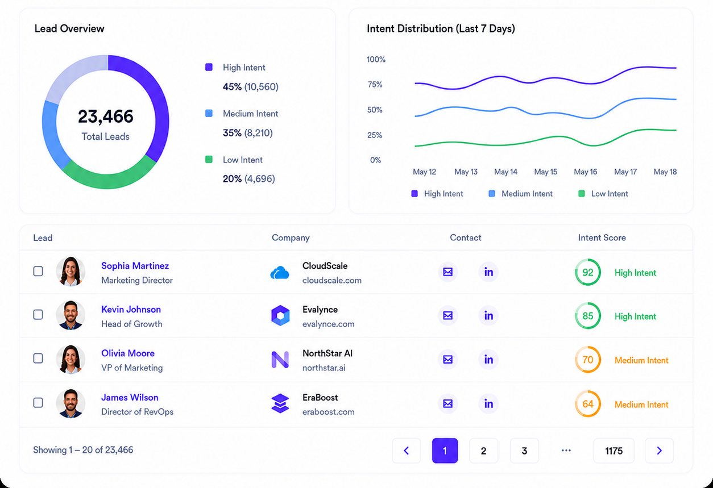Click the VP of Marketing title
Image resolution: width=713 pixels, height=488 pixels.
coord(132,368)
